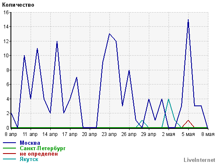Screen dimensions: 218x164
Task: Click the 8 апр date label
Action: pos(11,134)
